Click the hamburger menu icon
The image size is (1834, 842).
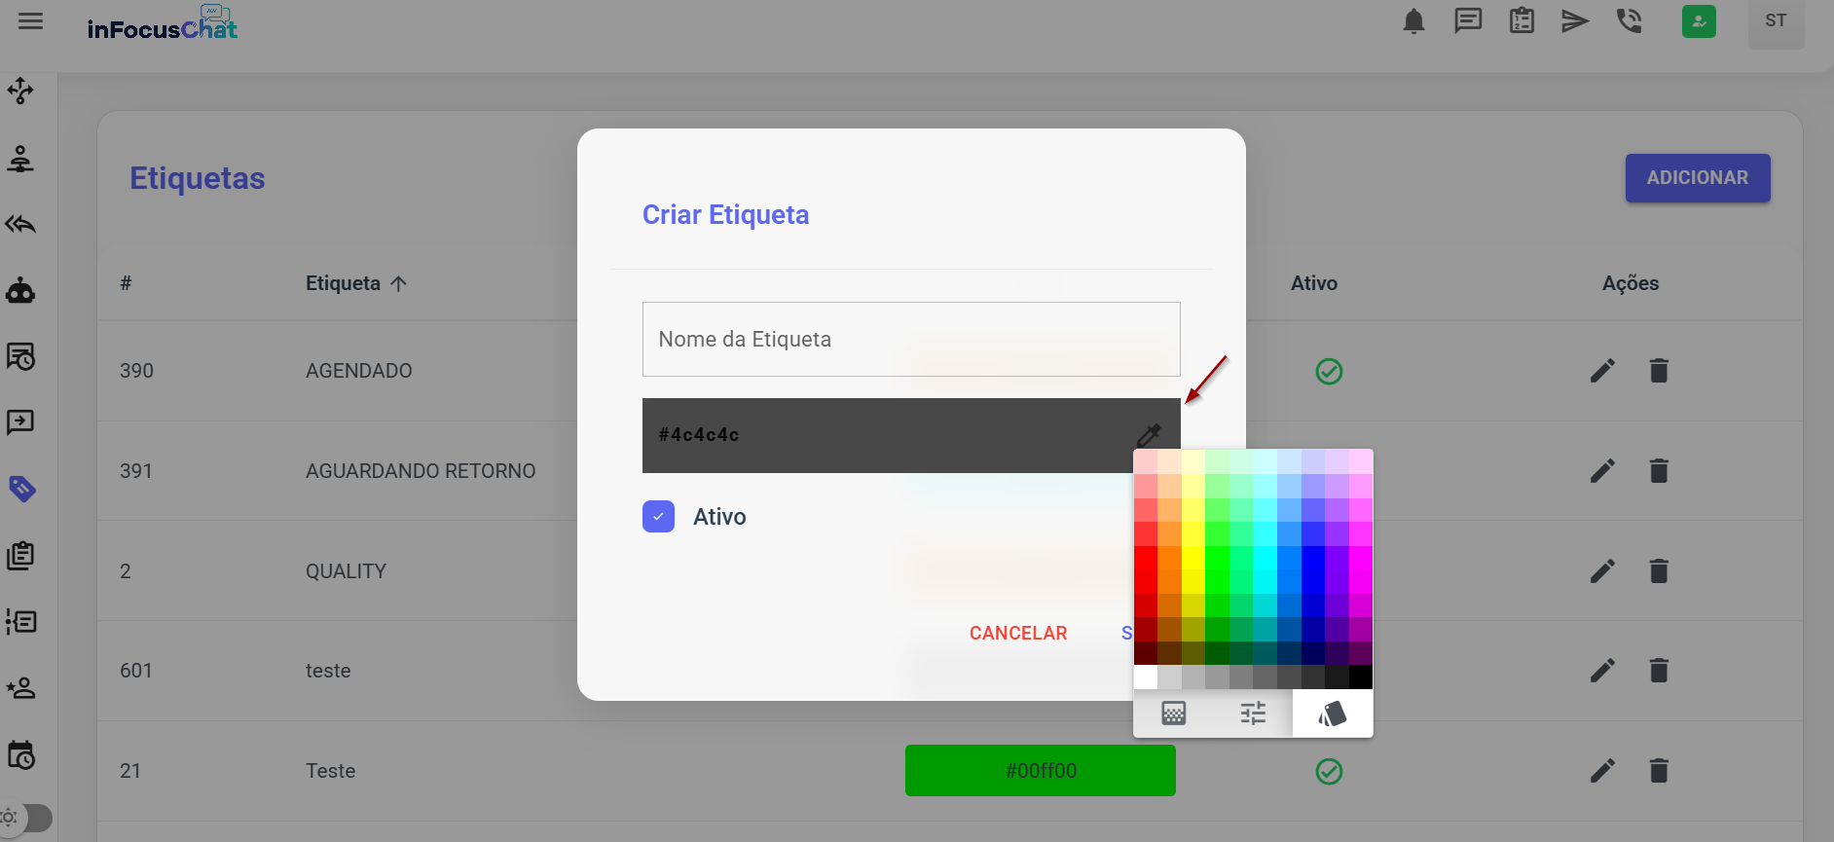tap(31, 21)
